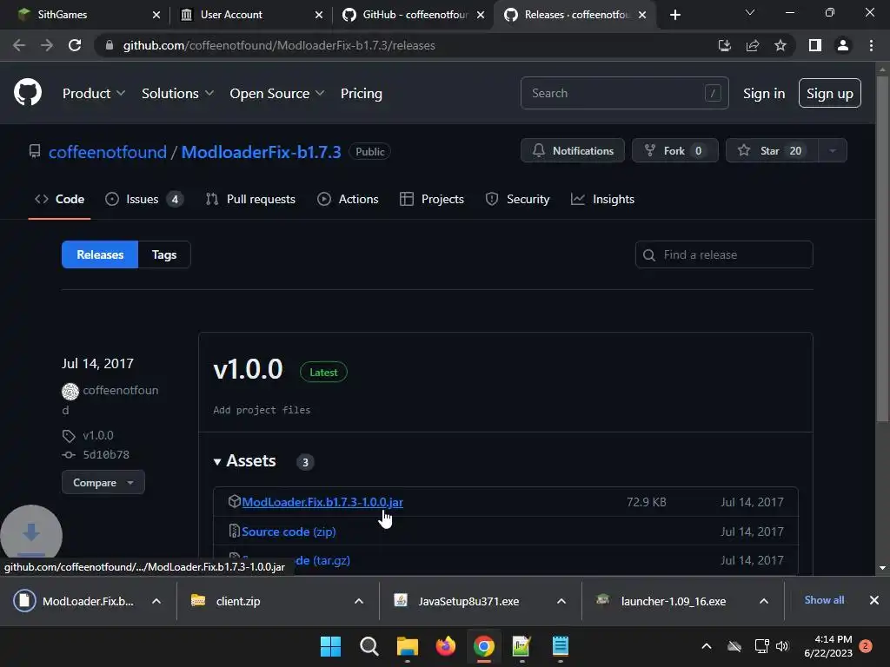Click the volume speaker tray icon
890x667 pixels.
pos(782,646)
